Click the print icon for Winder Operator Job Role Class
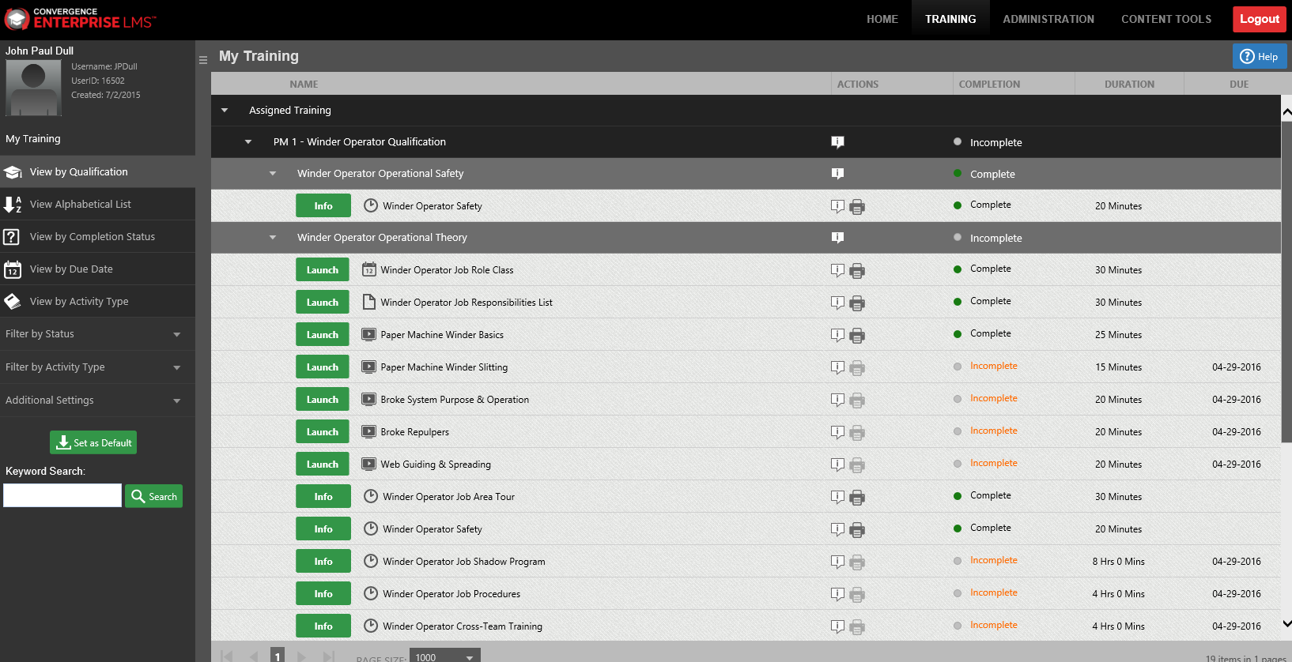The image size is (1292, 662). coord(856,271)
